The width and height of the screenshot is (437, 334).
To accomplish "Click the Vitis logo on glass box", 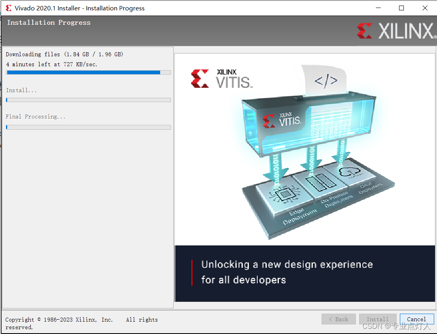I will (282, 120).
